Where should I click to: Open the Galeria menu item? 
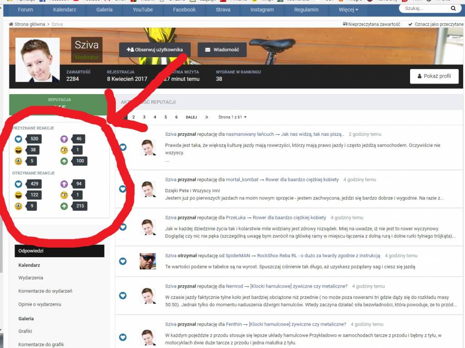(x=104, y=10)
